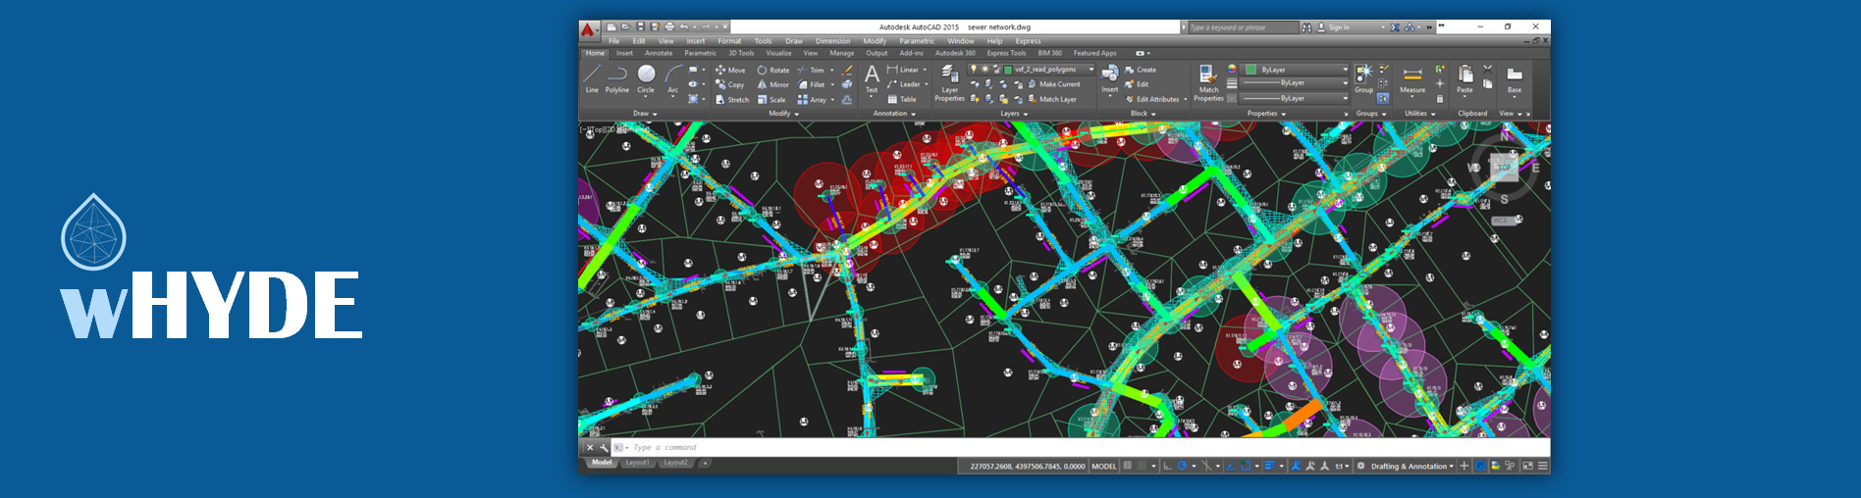Viewport: 1861px width, 498px height.
Task: Expand the Modify panel
Action: tap(783, 114)
